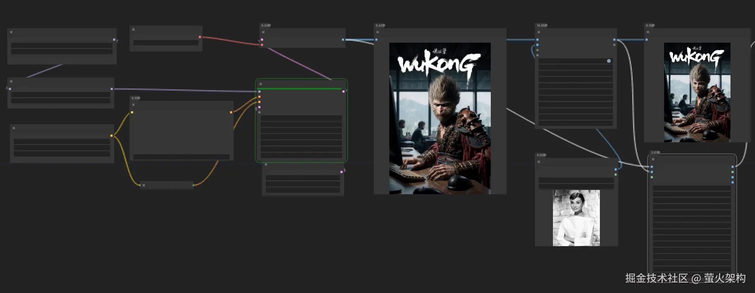Click the pink output port of the node below the green node
Image resolution: width=755 pixels, height=293 pixels.
(342, 172)
